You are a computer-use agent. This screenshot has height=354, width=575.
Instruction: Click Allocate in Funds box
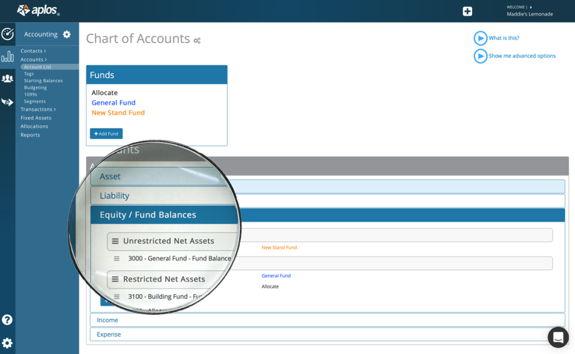click(x=104, y=93)
